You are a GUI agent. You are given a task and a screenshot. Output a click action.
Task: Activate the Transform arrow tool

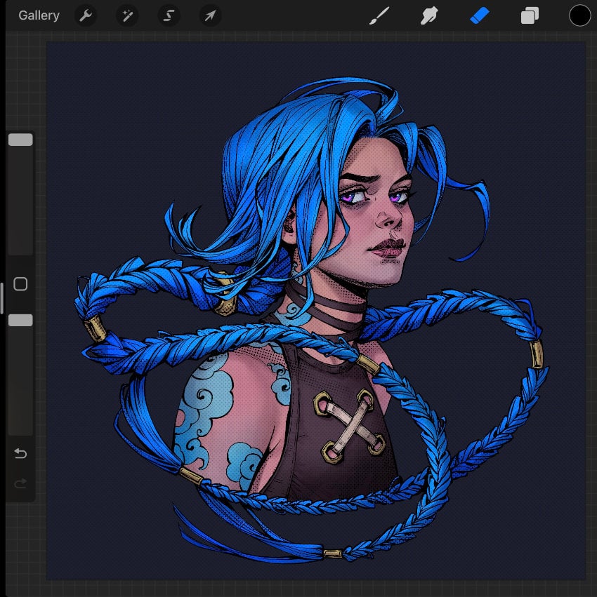[211, 15]
